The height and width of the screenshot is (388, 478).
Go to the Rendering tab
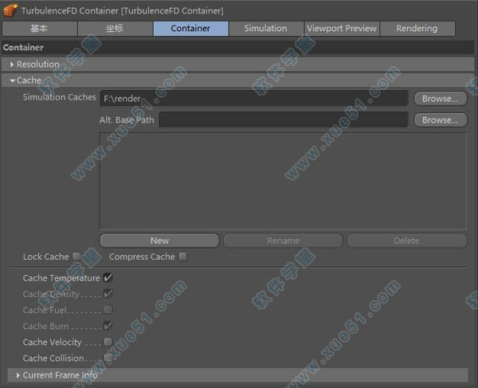[417, 29]
